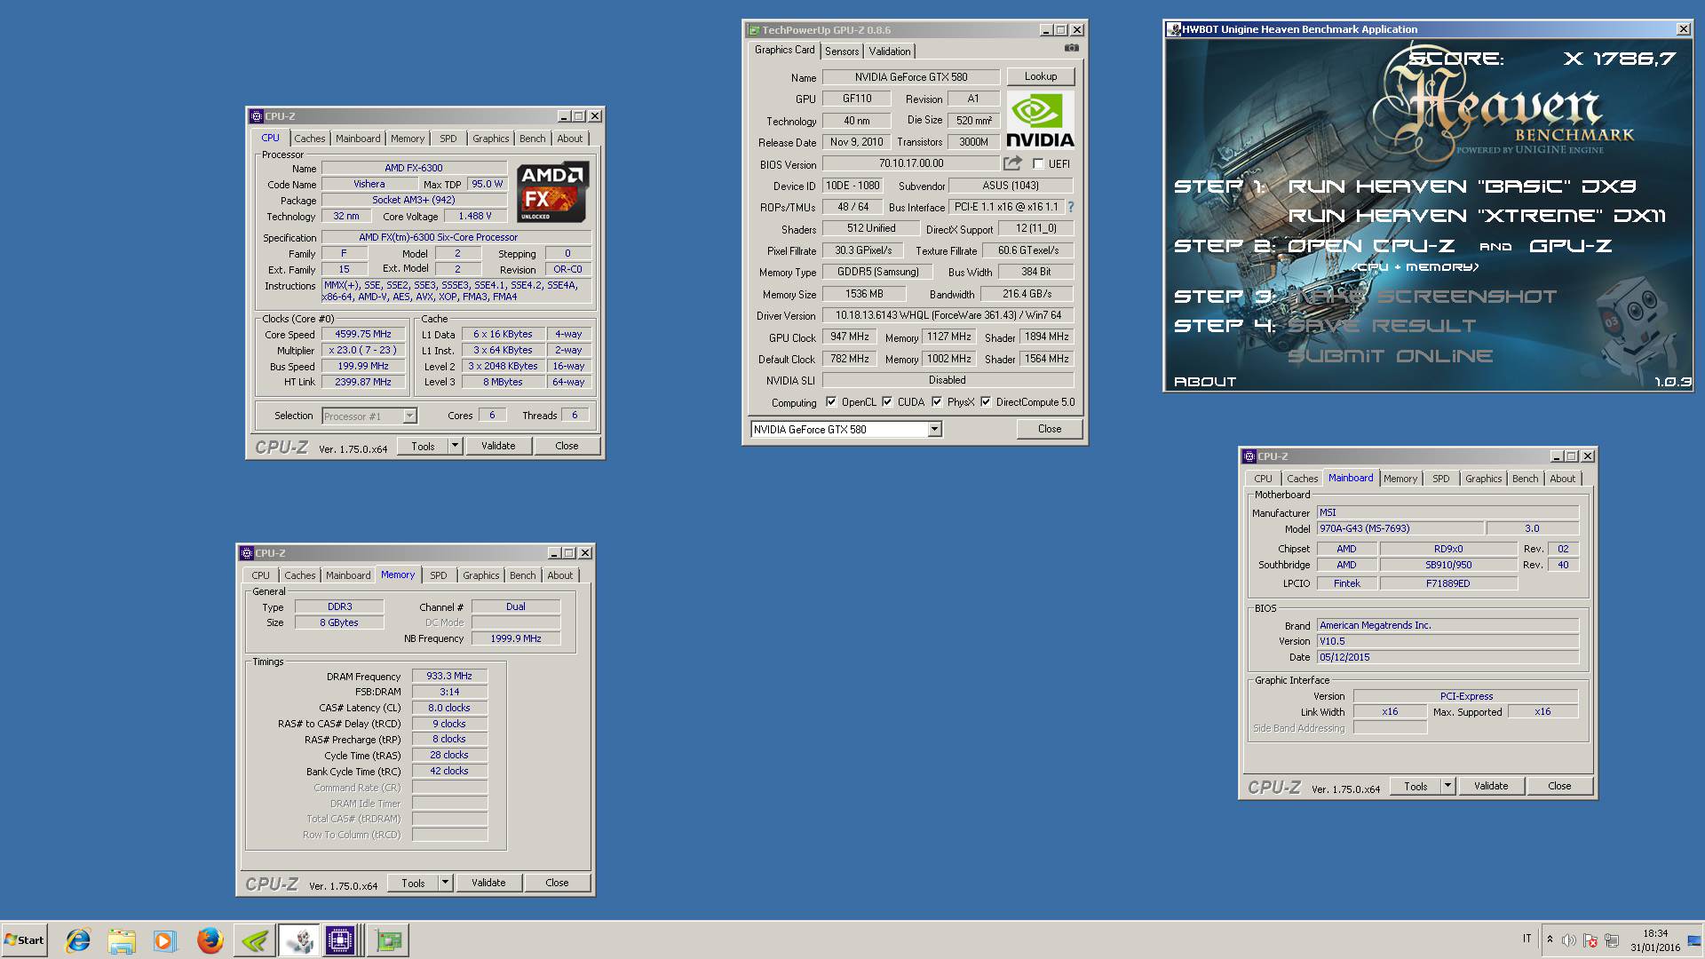Viewport: 1705px width, 959px height.
Task: Click the CPU-Z taskbar button
Action: (x=340, y=940)
